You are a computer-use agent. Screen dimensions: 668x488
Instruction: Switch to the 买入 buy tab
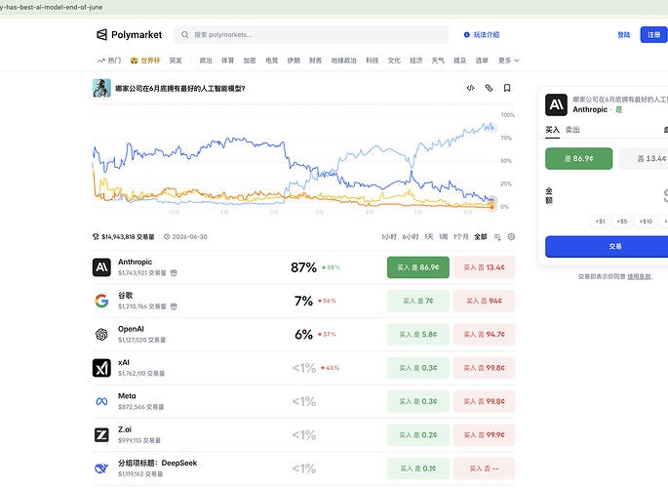[552, 130]
